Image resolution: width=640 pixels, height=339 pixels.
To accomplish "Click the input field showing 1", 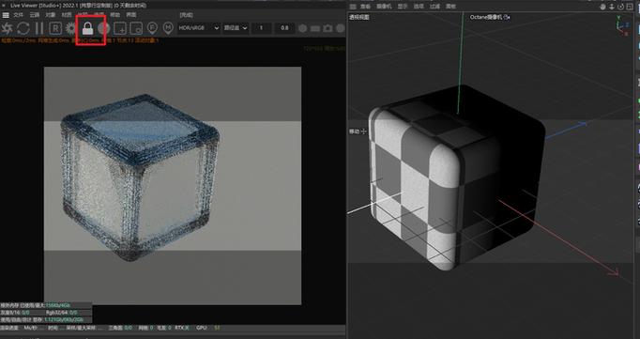I will coord(261,28).
